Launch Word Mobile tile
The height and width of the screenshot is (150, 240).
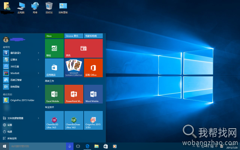(93, 94)
